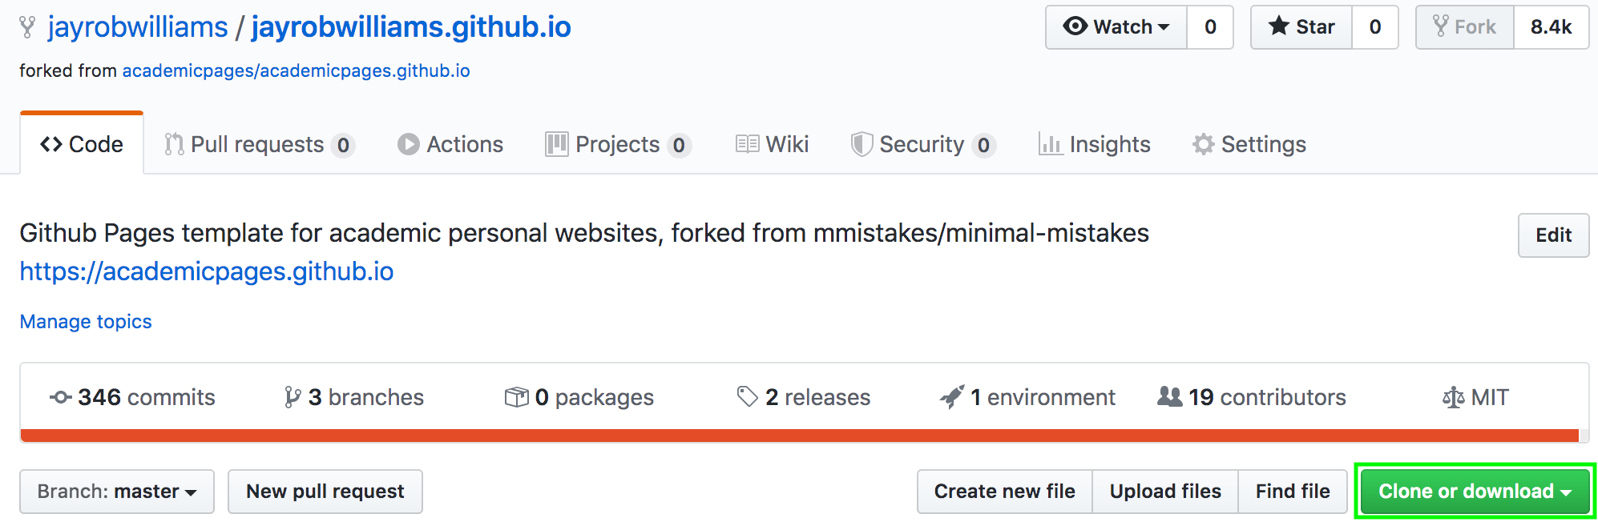Click the commits history icon
Image resolution: width=1598 pixels, height=522 pixels.
point(60,397)
